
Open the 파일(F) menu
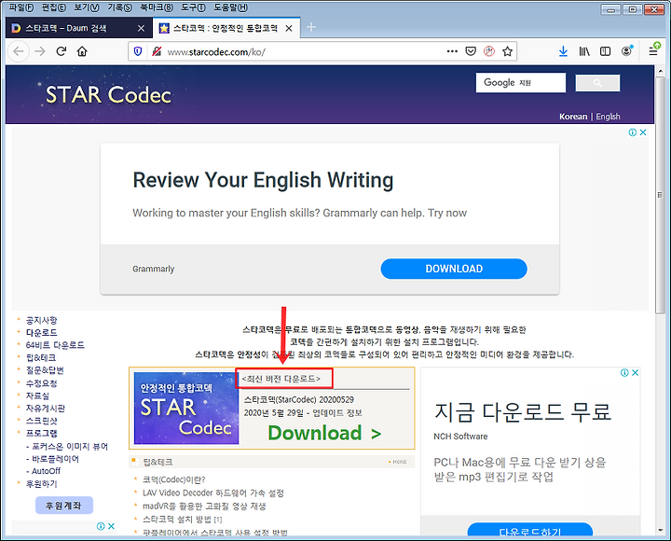21,7
